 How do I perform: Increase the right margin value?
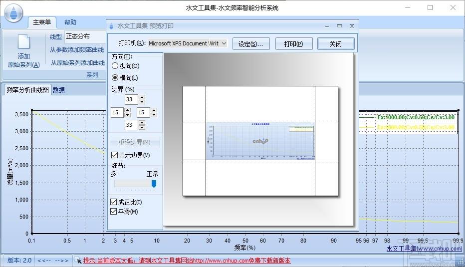click(x=154, y=110)
